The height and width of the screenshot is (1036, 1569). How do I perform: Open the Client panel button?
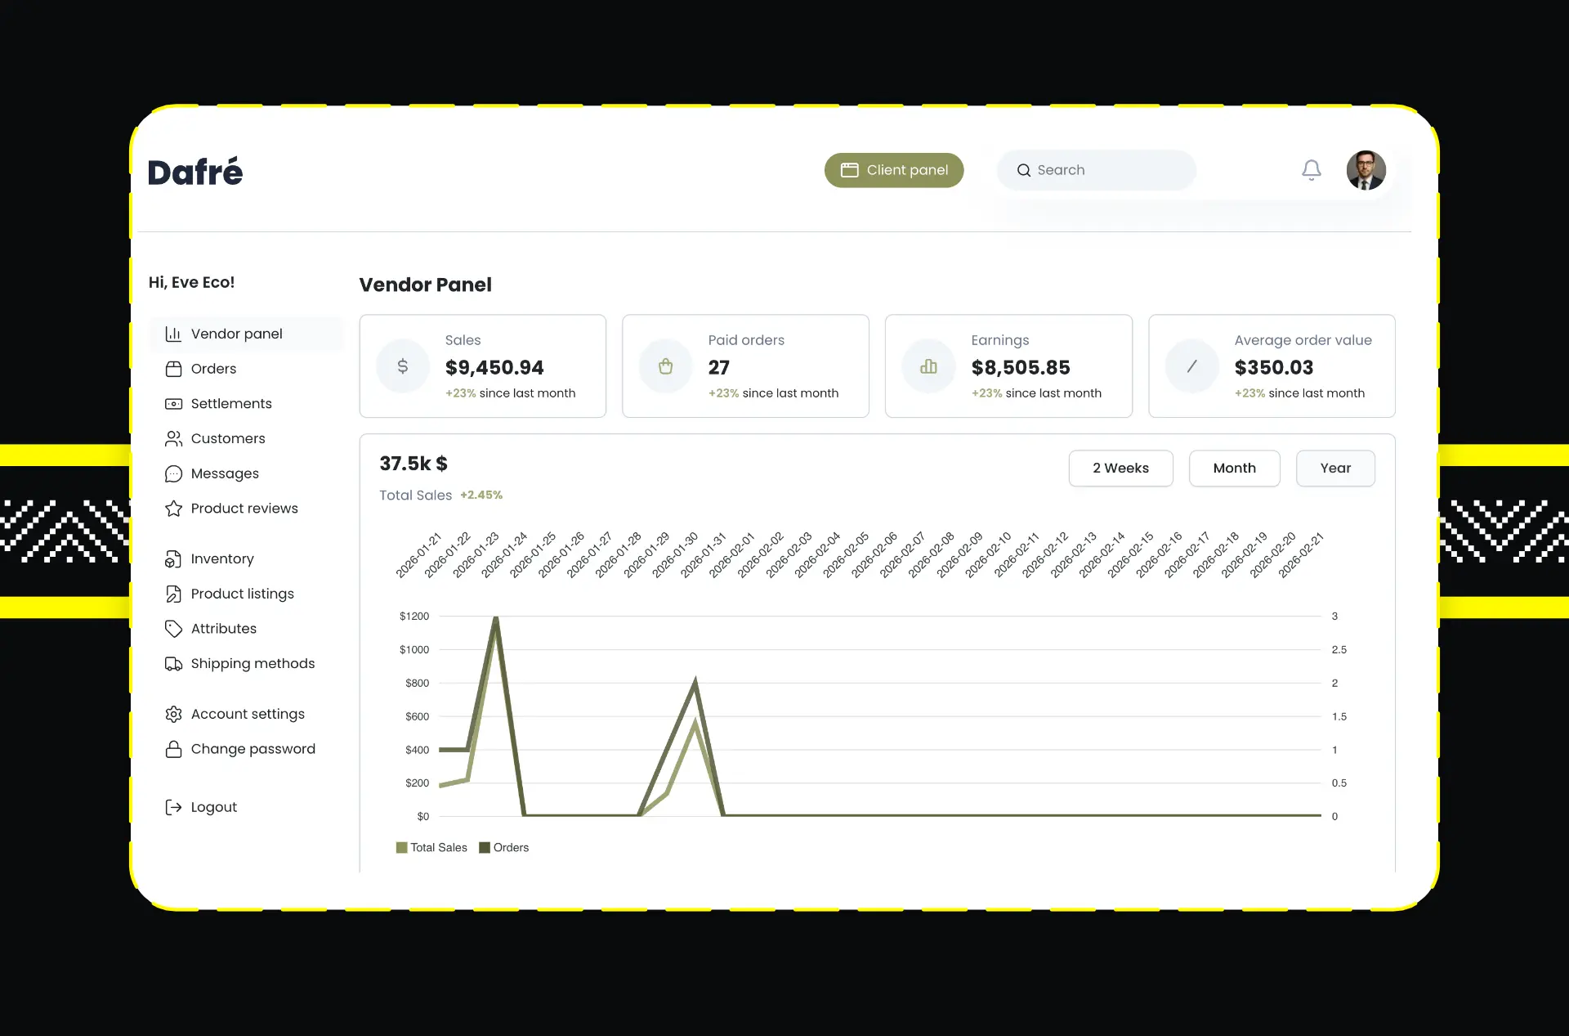(894, 170)
